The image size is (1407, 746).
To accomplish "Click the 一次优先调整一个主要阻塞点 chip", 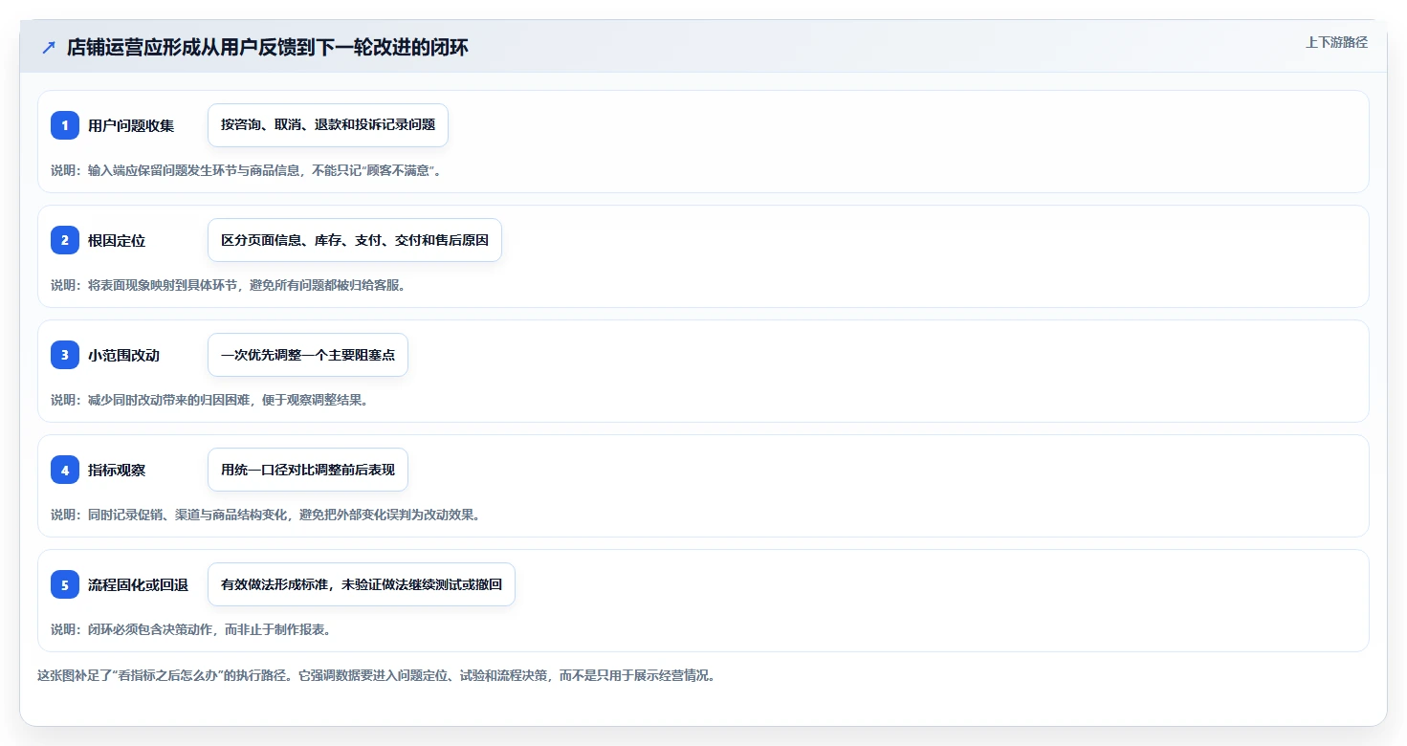I will [x=308, y=355].
